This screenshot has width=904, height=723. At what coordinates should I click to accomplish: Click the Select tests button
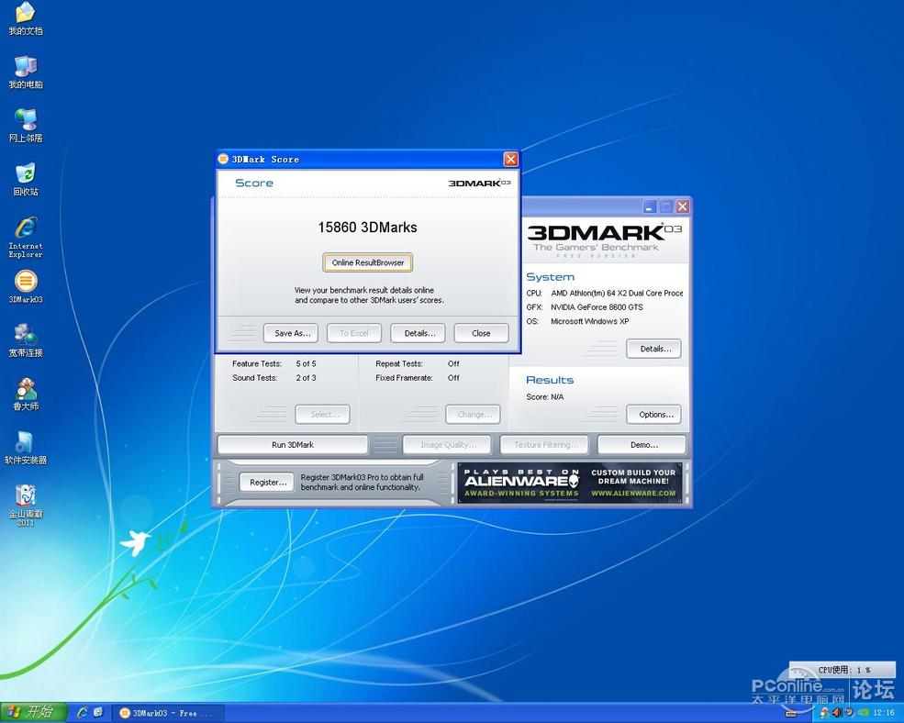pyautogui.click(x=324, y=415)
